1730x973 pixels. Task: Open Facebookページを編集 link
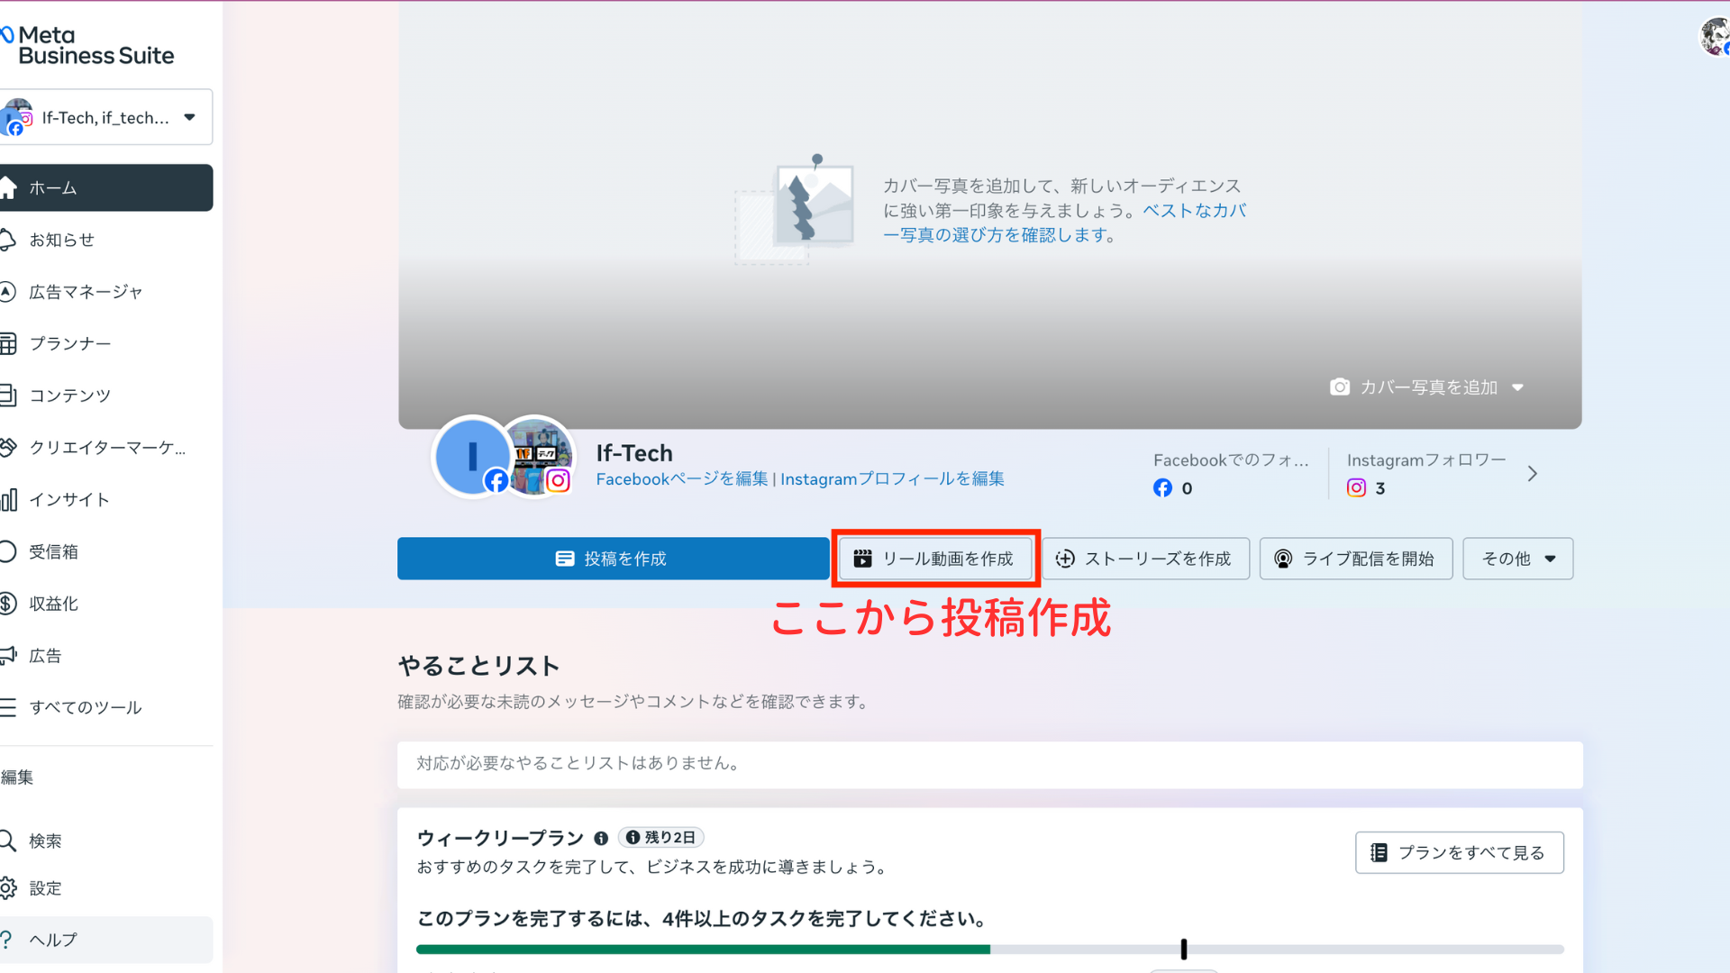point(680,478)
